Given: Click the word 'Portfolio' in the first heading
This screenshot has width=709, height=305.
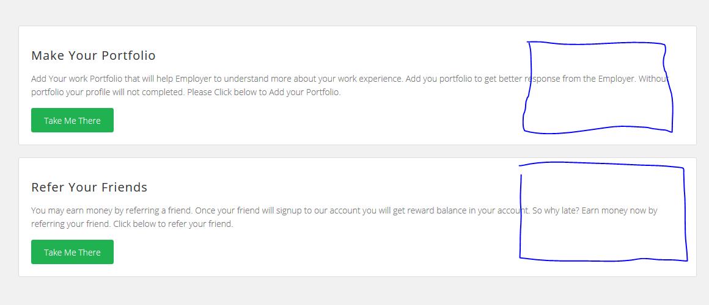Looking at the screenshot, I should click(x=128, y=56).
